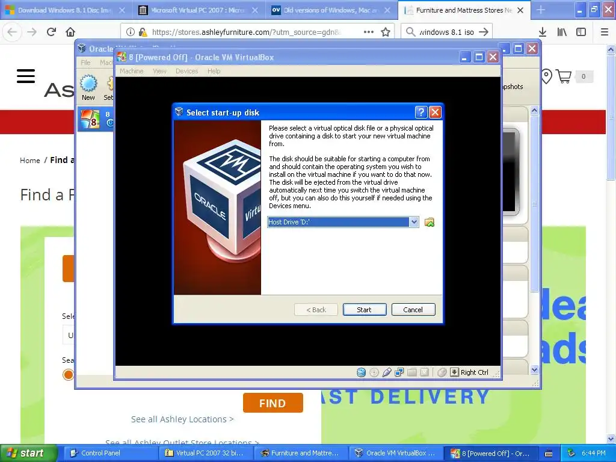Viewport: 616px width, 462px height.
Task: Open Oracle VM VirtualBox taskbar item
Action: (x=396, y=454)
